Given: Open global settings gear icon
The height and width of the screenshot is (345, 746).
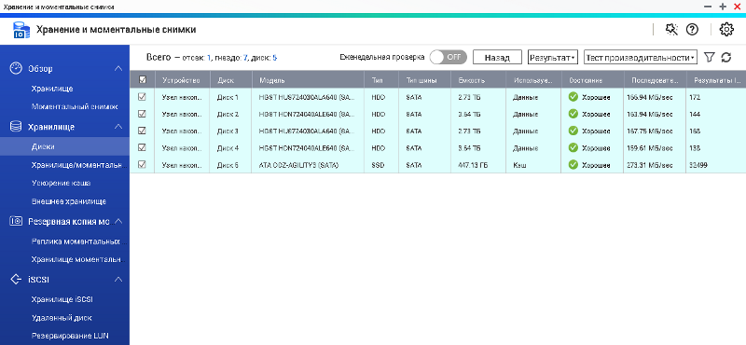Looking at the screenshot, I should 726,30.
